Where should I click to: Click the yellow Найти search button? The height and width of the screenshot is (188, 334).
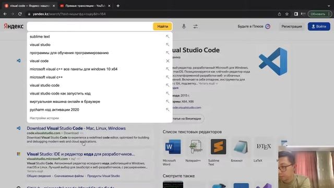coord(162,27)
